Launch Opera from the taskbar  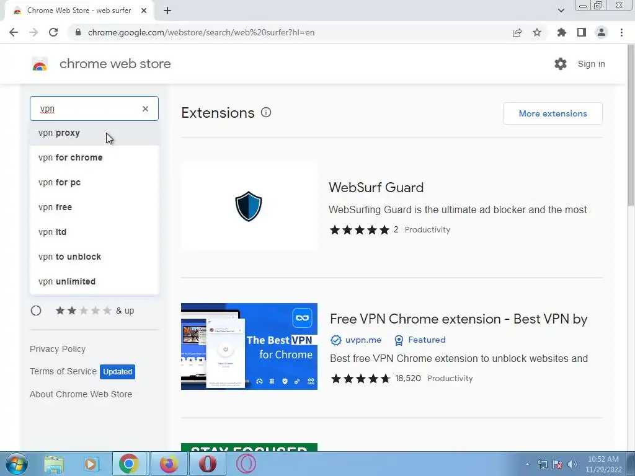207,464
